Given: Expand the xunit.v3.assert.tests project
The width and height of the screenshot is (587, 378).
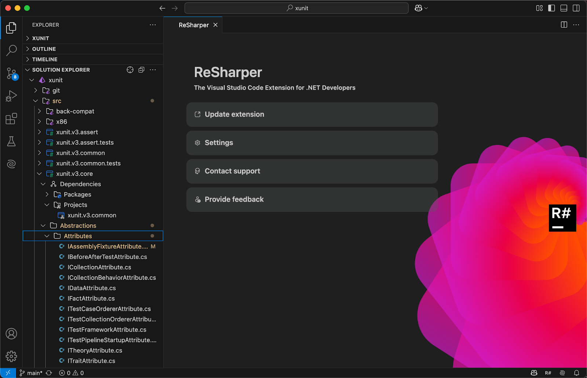Looking at the screenshot, I should (x=39, y=142).
